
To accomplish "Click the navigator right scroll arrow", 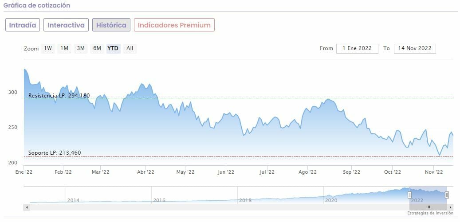I will coord(450,207).
